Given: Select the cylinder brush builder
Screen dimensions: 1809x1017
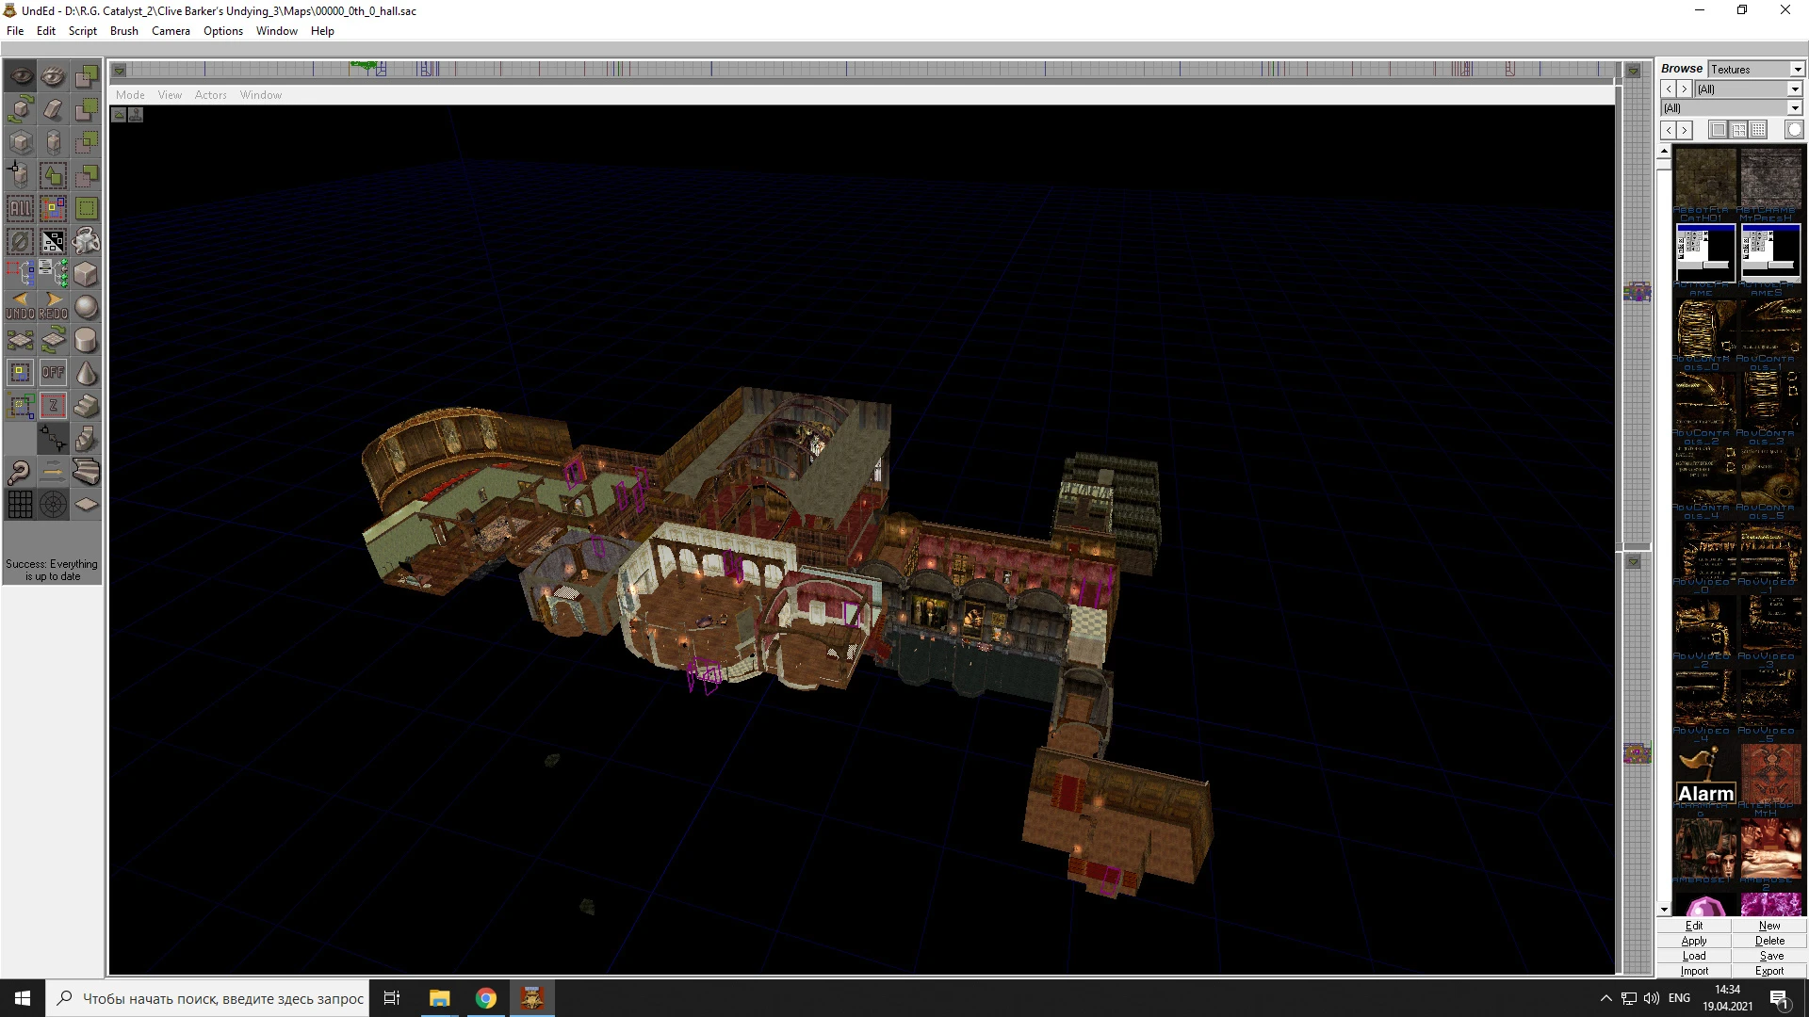Looking at the screenshot, I should [x=86, y=340].
